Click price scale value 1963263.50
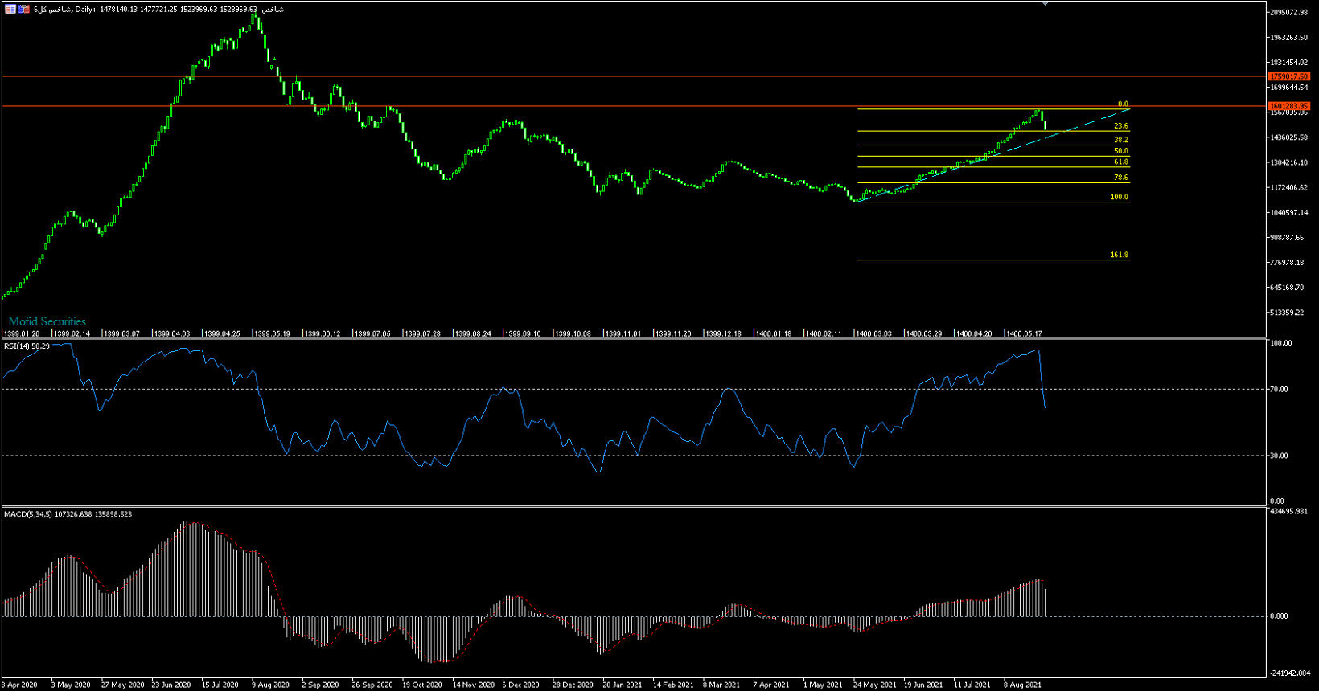1319x691 pixels. pyautogui.click(x=1289, y=37)
